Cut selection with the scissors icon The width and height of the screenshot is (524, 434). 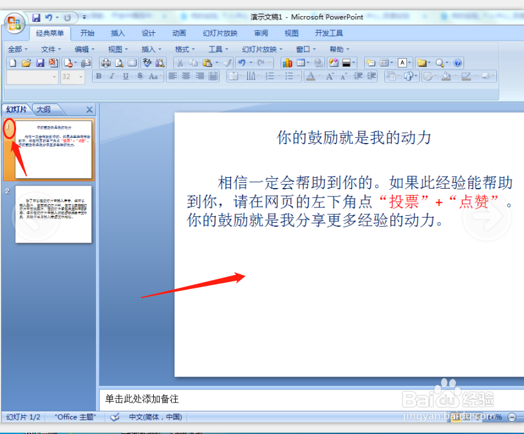point(180,63)
